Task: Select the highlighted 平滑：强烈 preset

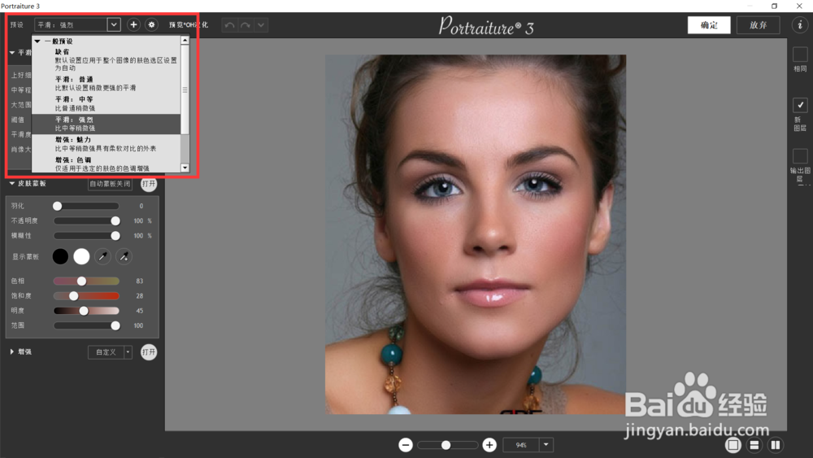Action: tap(107, 124)
